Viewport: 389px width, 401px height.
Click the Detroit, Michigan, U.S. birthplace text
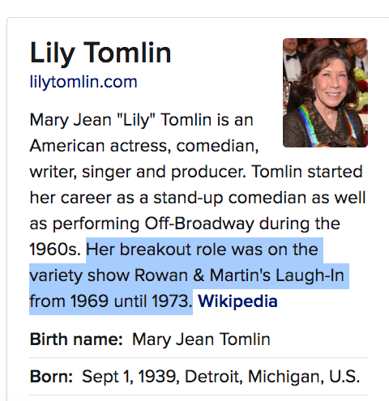(272, 377)
